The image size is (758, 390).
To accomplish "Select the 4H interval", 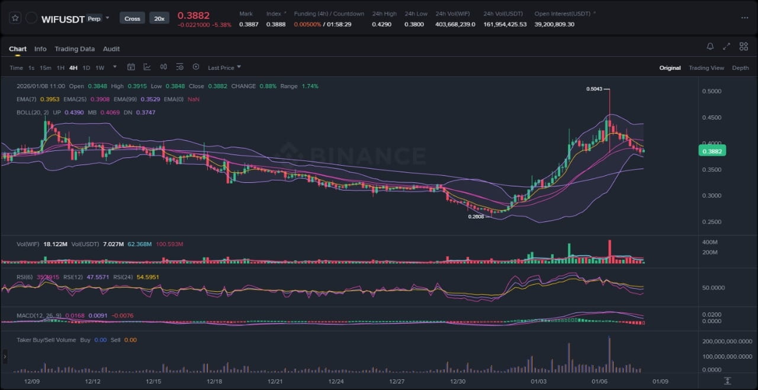I will tap(73, 67).
